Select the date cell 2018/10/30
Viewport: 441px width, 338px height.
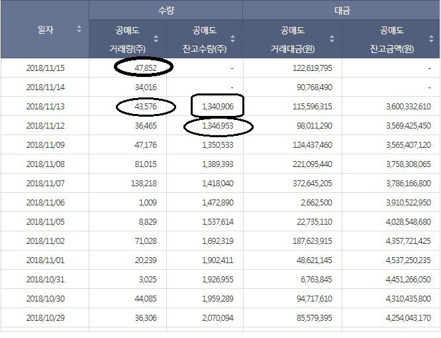click(45, 299)
